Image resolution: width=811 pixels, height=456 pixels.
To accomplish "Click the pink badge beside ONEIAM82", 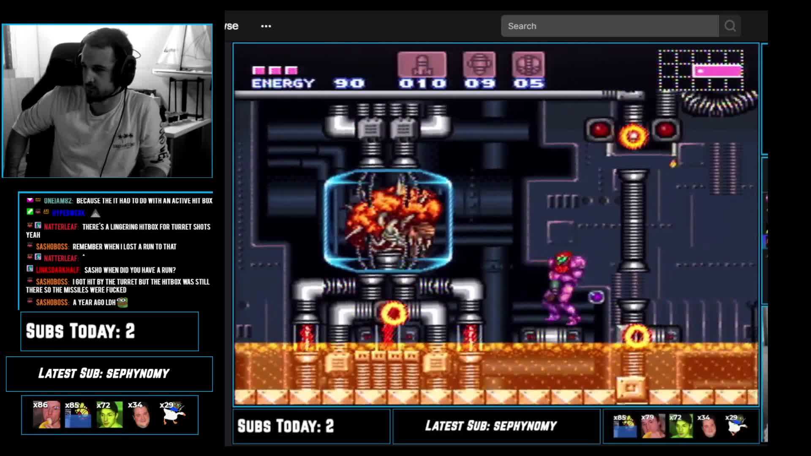I will click(30, 200).
